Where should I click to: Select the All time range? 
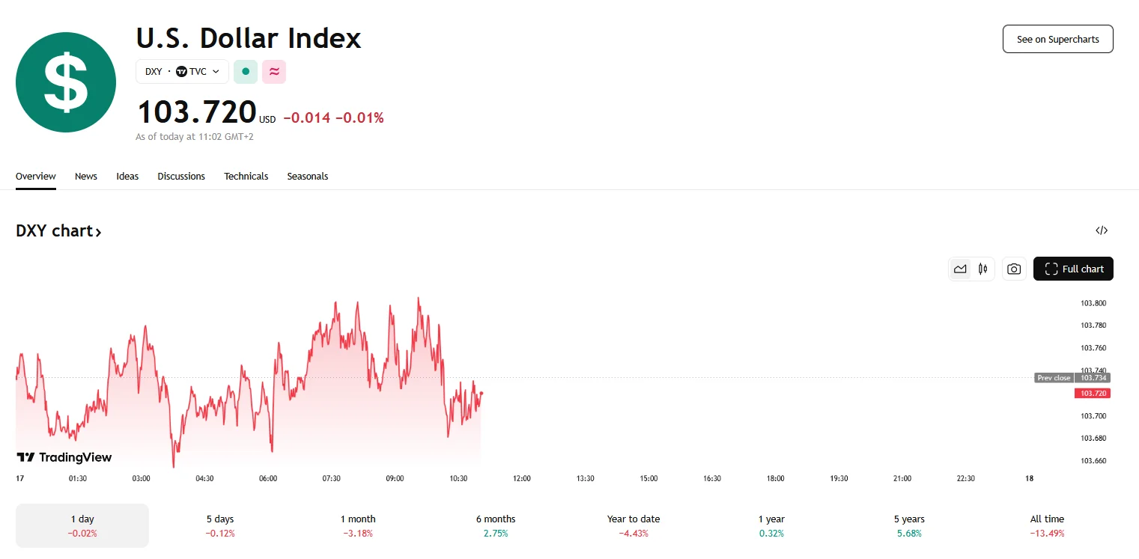(x=1047, y=525)
